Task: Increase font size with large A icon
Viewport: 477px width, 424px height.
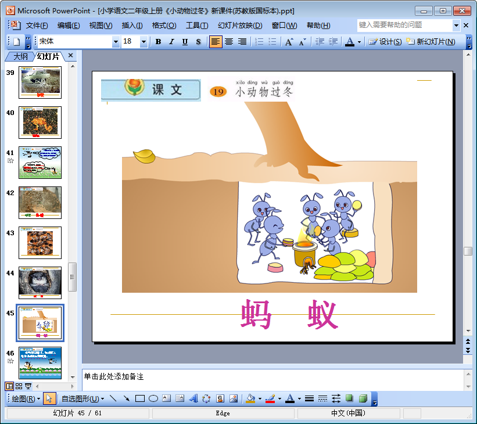Action: pos(289,42)
